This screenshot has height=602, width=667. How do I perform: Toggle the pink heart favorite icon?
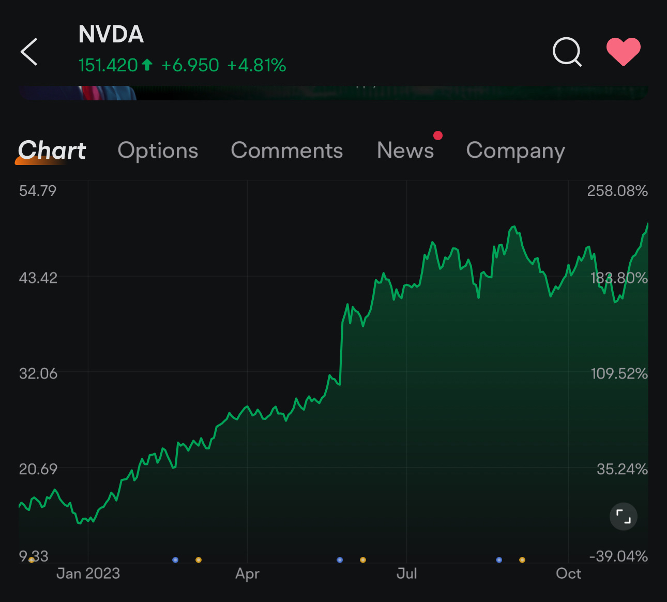pyautogui.click(x=623, y=52)
